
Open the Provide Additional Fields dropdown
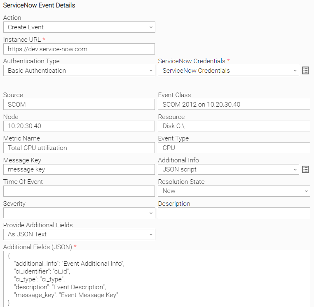[79, 234]
